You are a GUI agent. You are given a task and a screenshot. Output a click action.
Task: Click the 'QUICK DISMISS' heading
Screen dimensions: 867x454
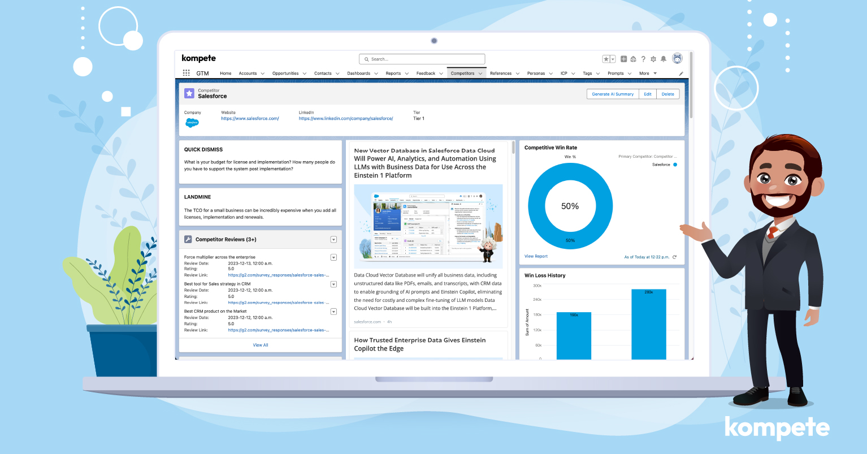click(x=203, y=150)
